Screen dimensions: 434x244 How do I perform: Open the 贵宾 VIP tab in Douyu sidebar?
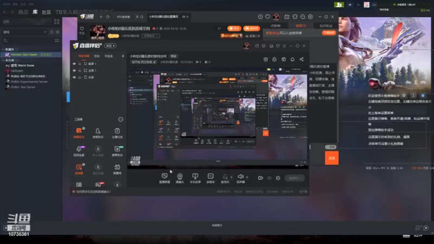301,25
